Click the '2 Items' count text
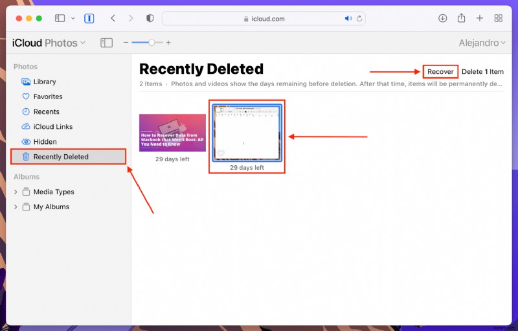Viewport: 518px width, 331px height. pyautogui.click(x=151, y=84)
